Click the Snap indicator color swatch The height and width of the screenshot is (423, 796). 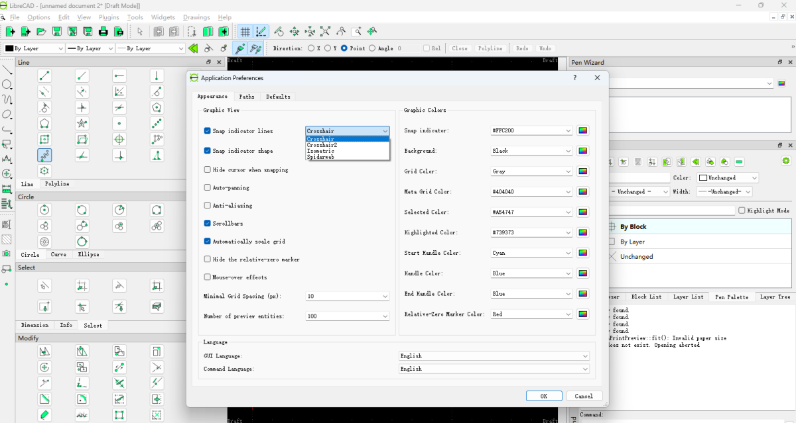582,130
